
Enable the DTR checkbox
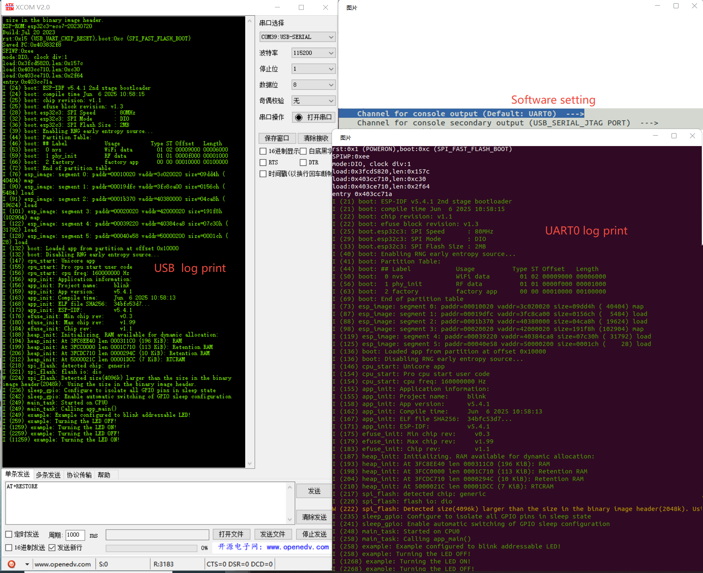[x=303, y=162]
